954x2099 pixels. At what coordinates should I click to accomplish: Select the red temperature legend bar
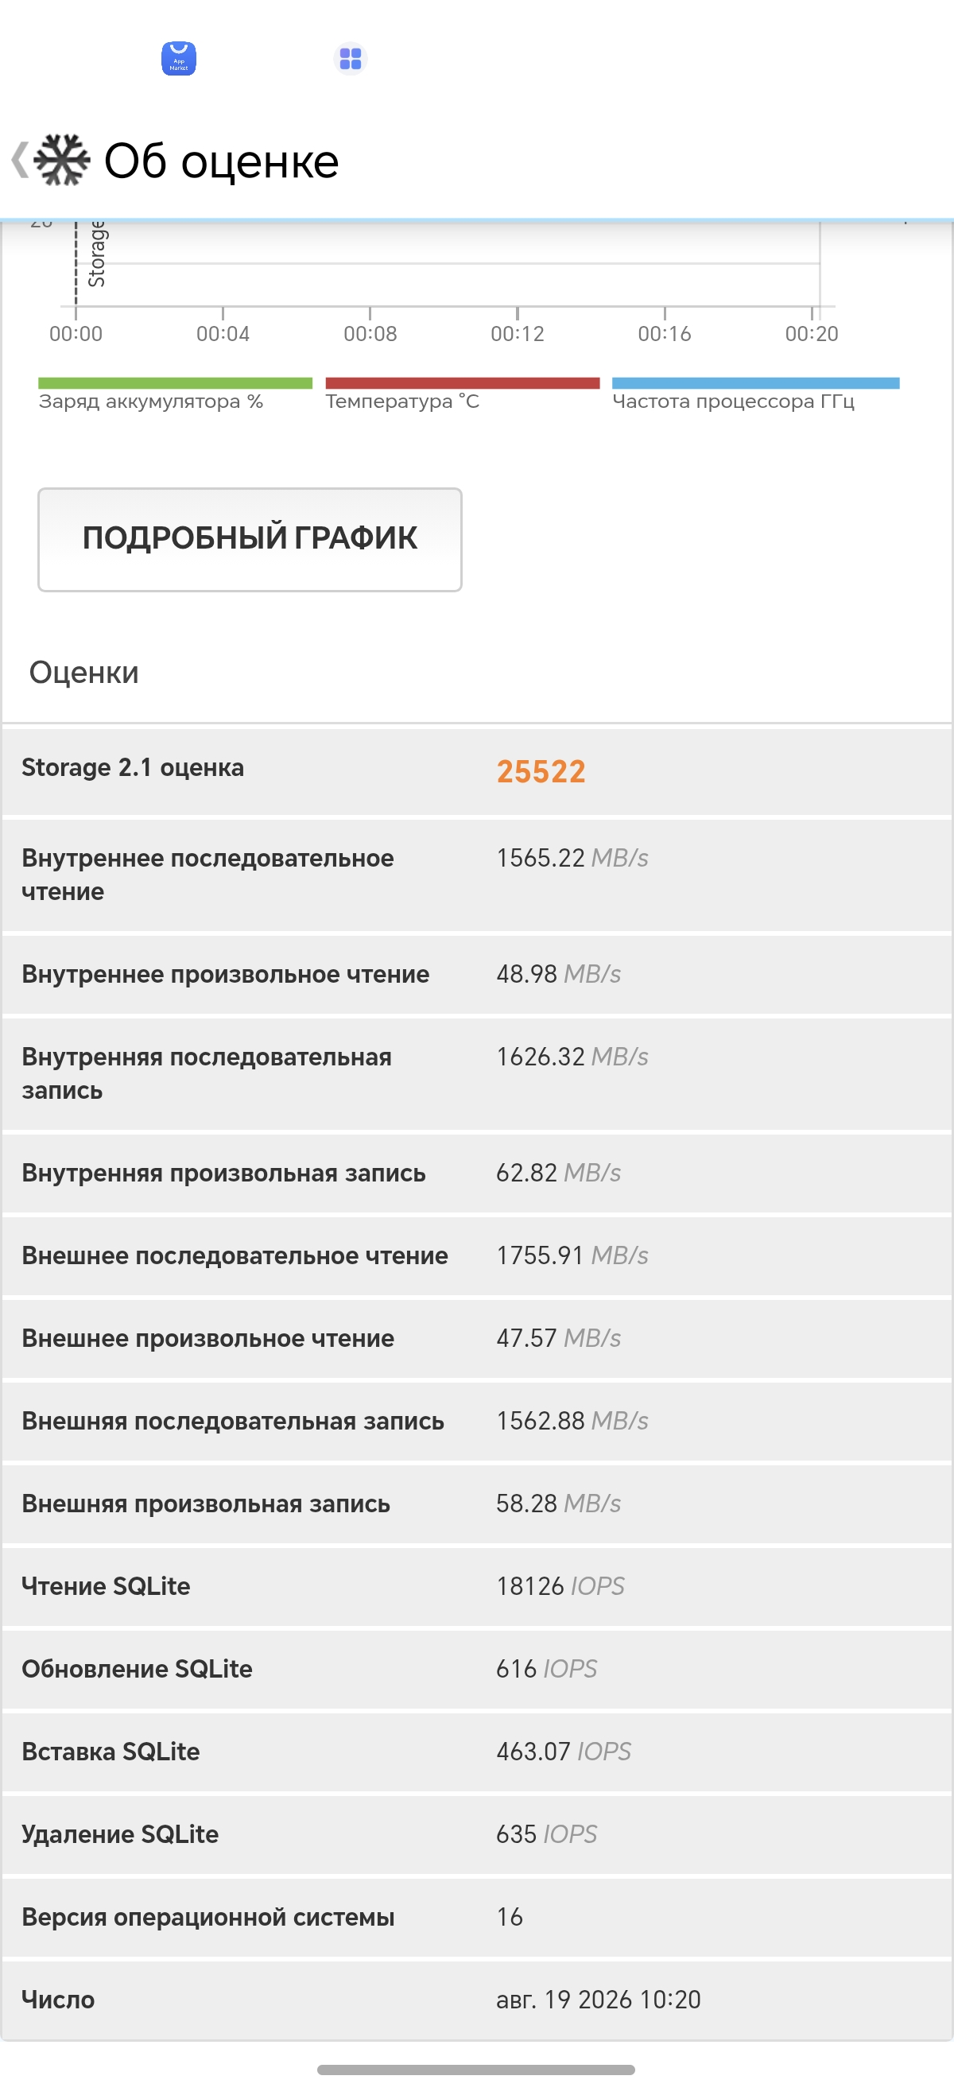(x=462, y=383)
